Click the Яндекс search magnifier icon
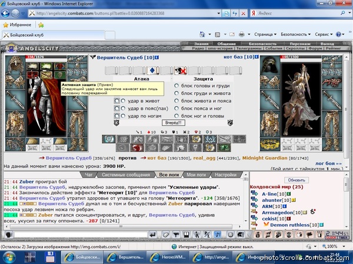 coord(342,13)
